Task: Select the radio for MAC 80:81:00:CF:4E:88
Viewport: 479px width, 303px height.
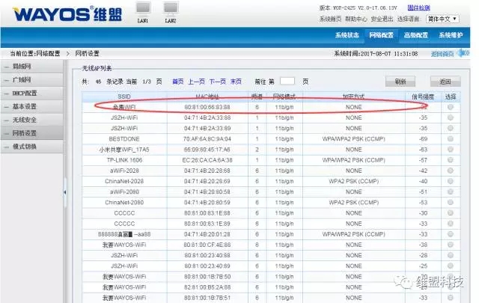Action: pyautogui.click(x=451, y=245)
